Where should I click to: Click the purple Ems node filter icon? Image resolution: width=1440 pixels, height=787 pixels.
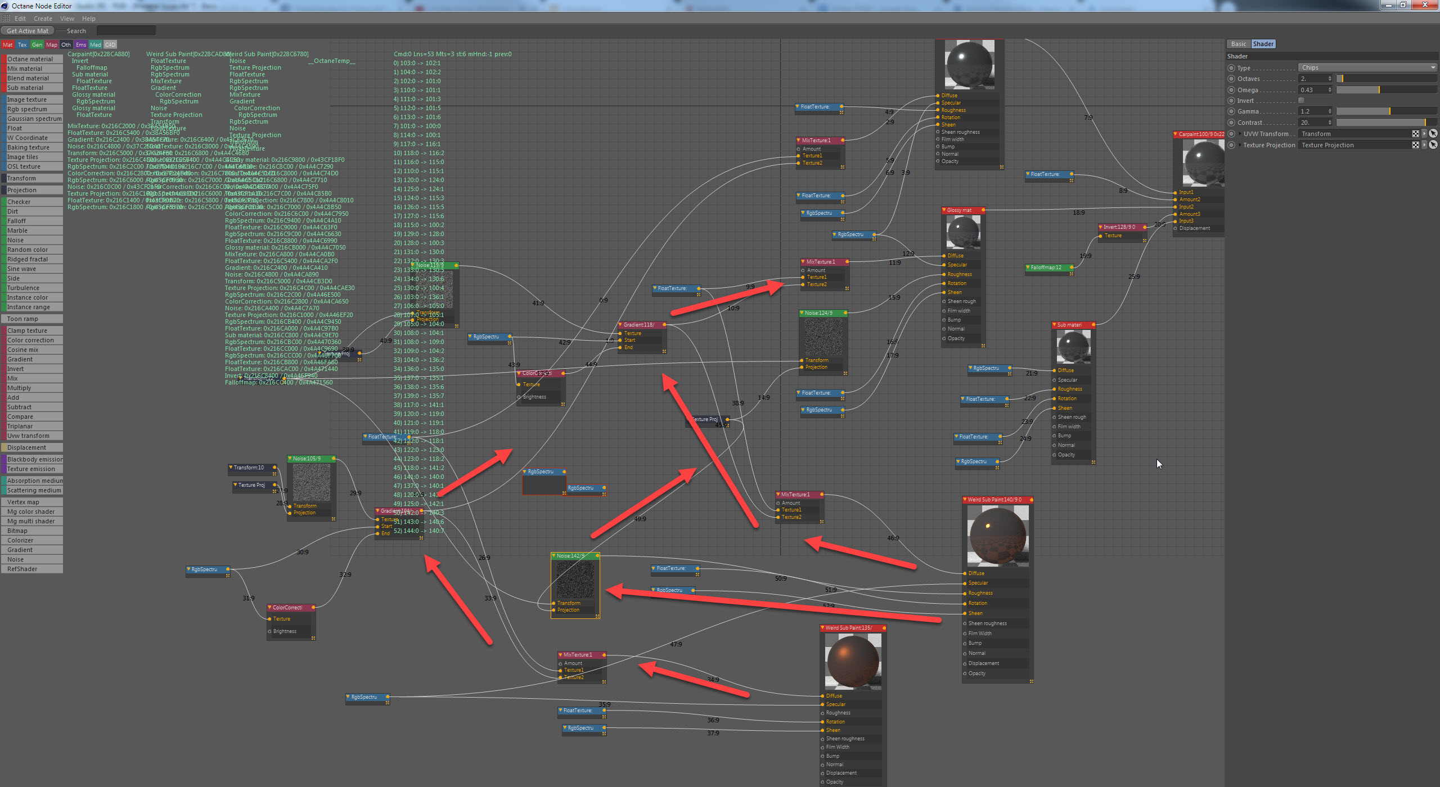click(81, 45)
